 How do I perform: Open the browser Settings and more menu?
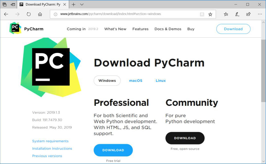point(260,14)
